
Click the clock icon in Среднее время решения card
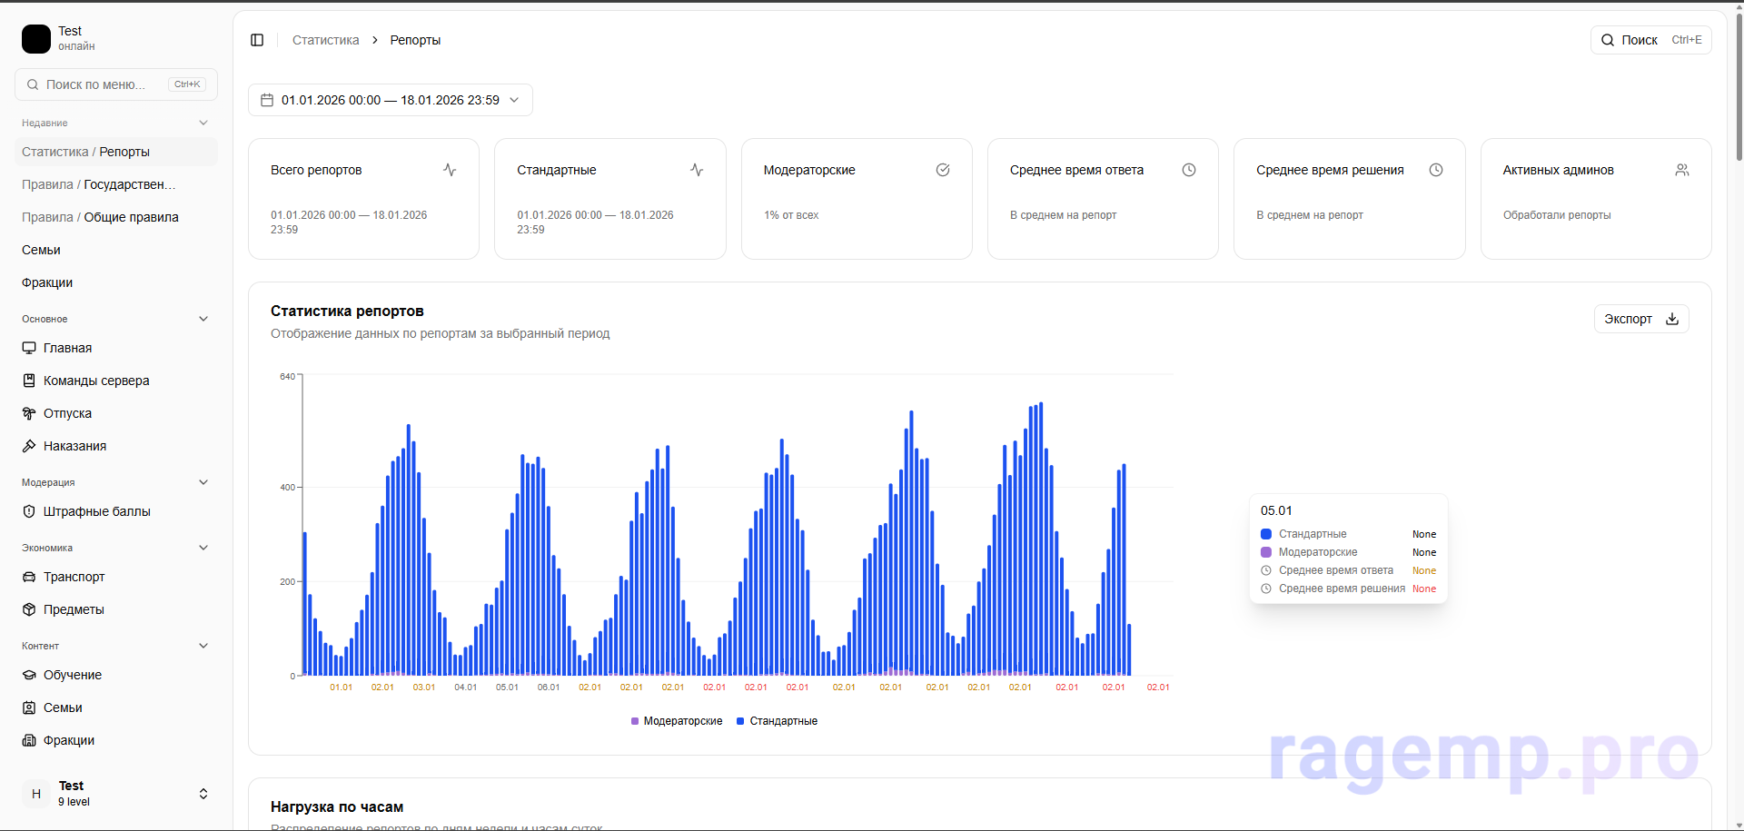click(1436, 170)
